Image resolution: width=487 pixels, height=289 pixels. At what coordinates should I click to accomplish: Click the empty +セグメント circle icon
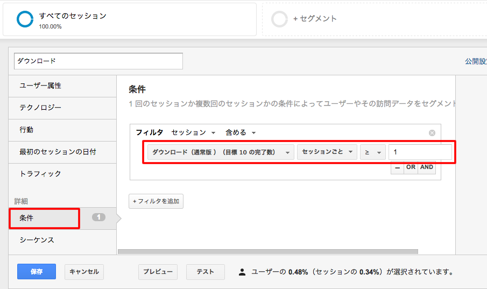click(x=279, y=19)
